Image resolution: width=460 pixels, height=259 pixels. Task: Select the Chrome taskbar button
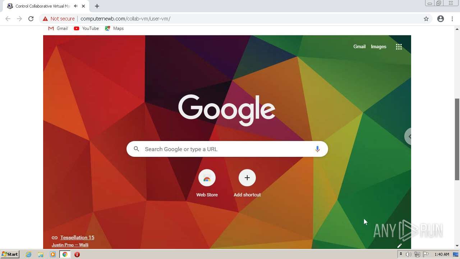point(65,254)
